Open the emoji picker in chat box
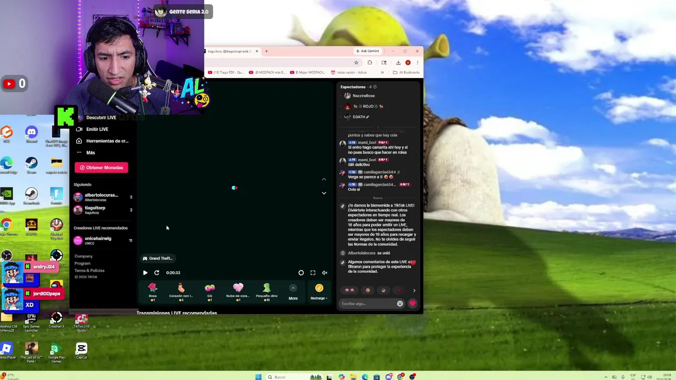This screenshot has width=676, height=380. click(400, 303)
